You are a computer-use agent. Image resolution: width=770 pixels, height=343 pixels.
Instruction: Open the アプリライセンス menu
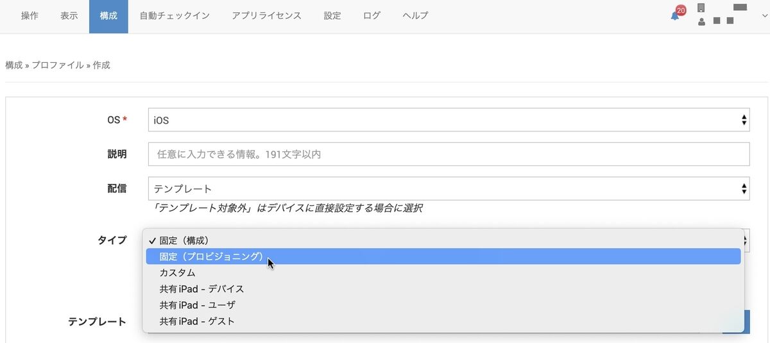click(x=266, y=16)
